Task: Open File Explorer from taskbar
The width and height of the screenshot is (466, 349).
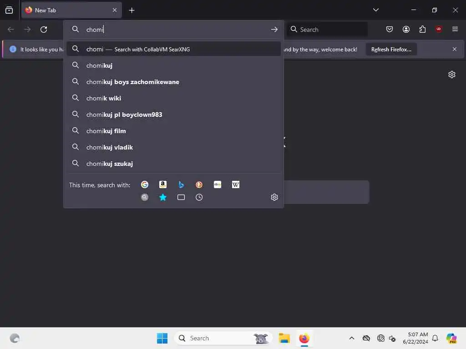Action: pos(284,338)
